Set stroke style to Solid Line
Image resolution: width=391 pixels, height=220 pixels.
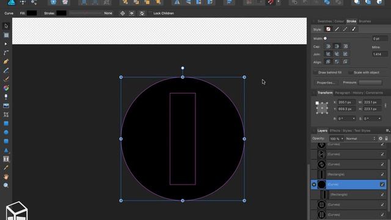click(337, 29)
